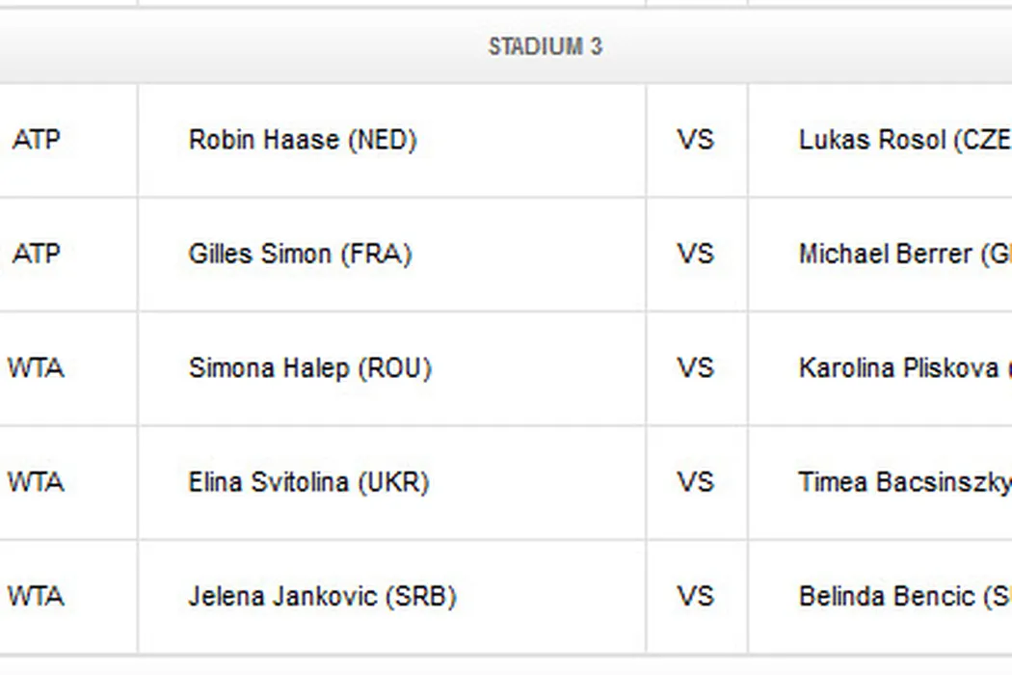Click Simona Halep (ROU) name
Viewport: 1012px width, 675px height.
(x=309, y=367)
